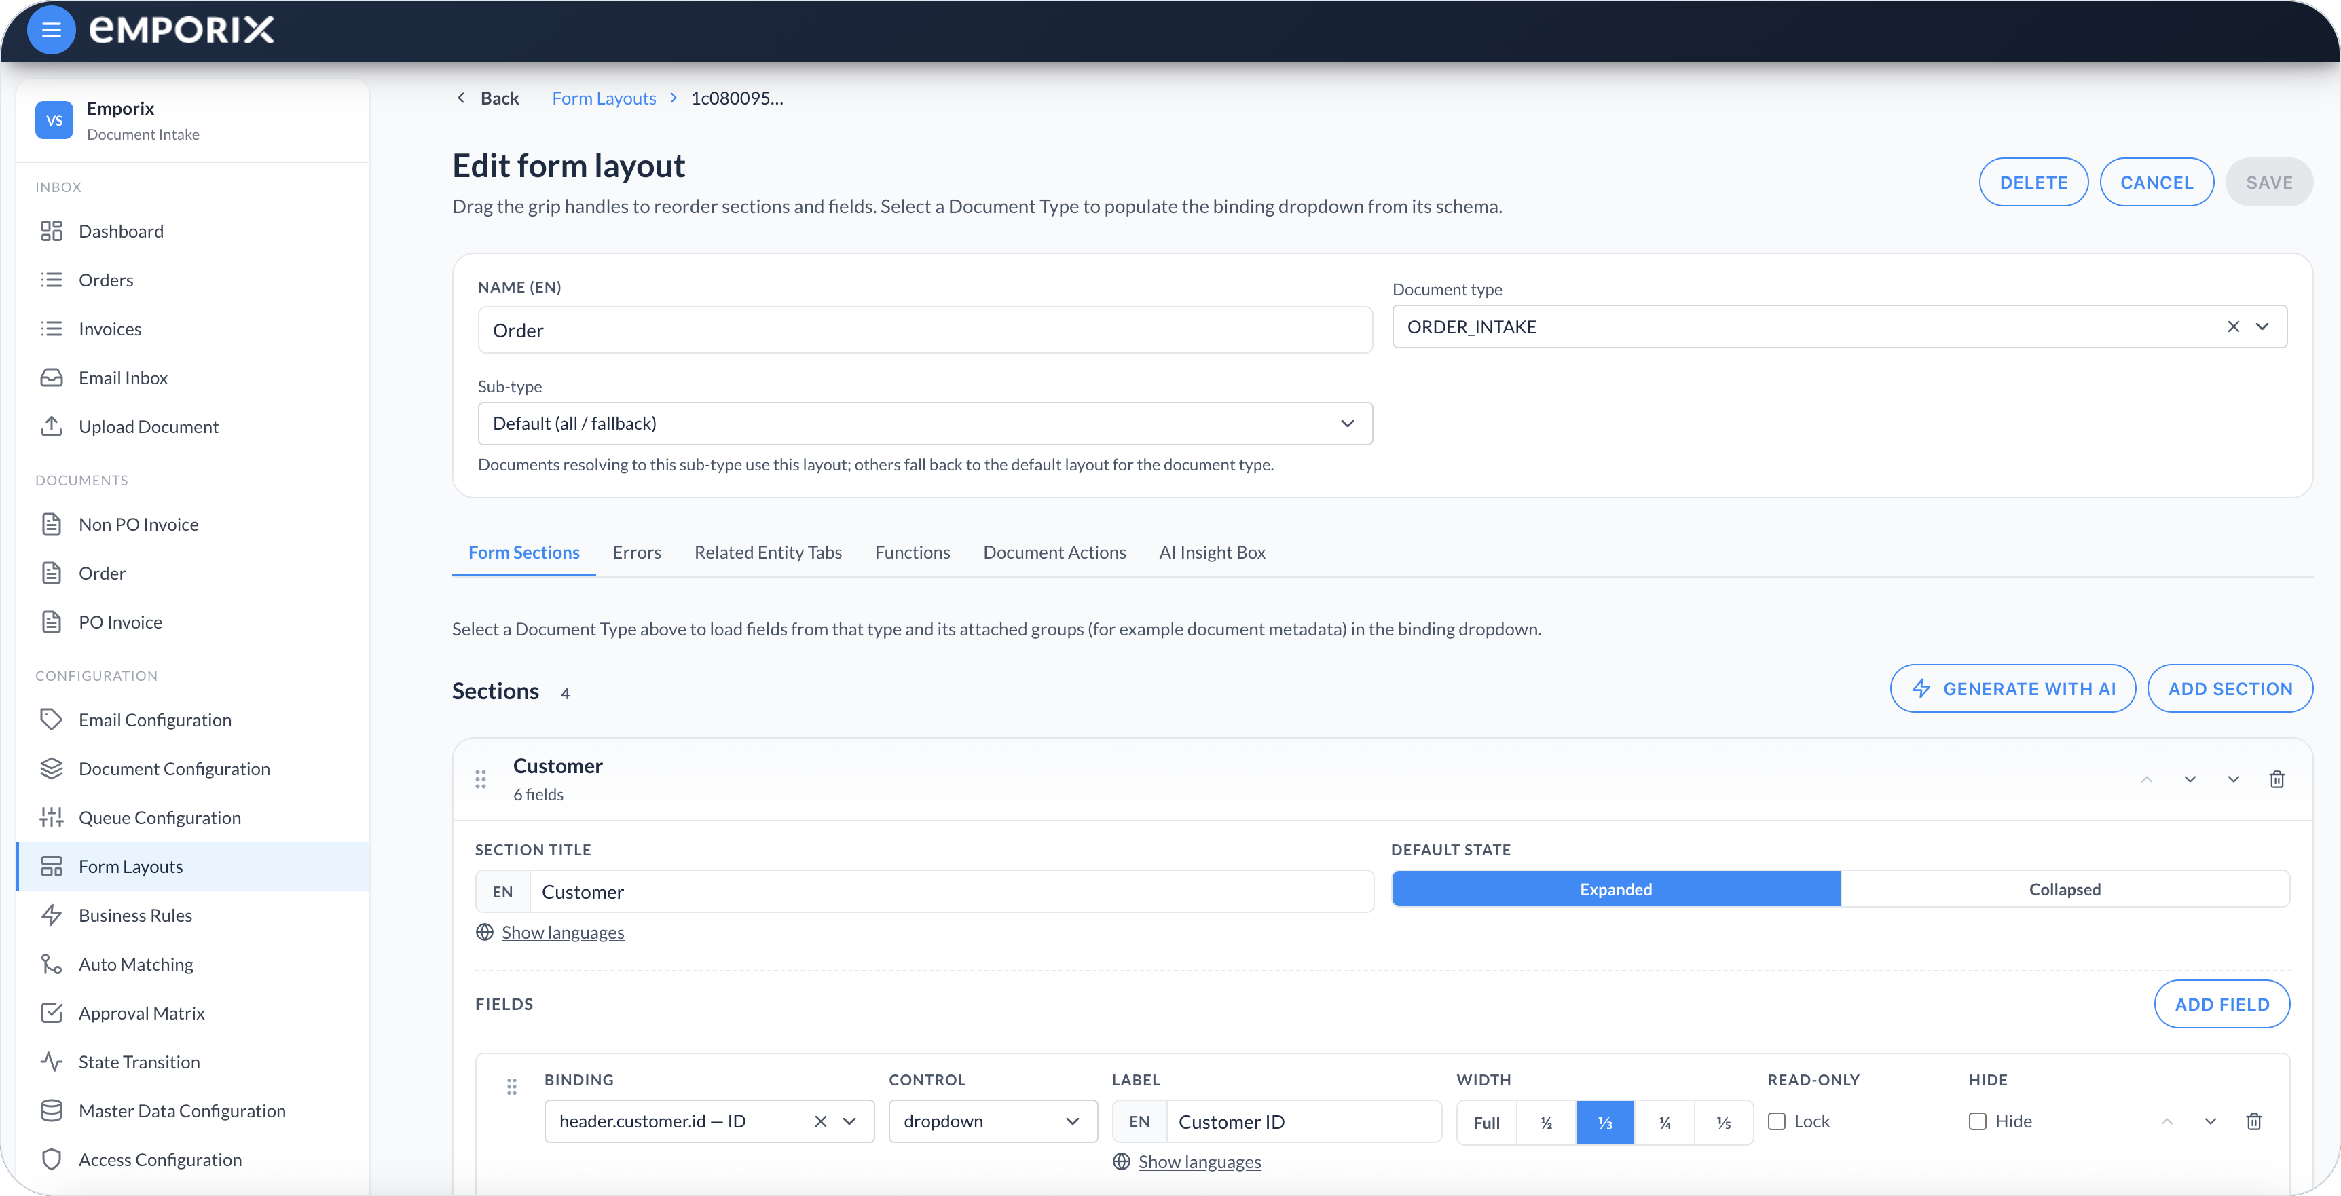
Task: Click the DELETE button
Action: (2033, 182)
